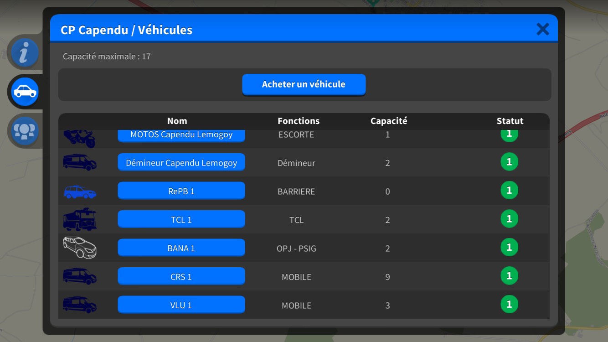Click the RePB 1 status indicator

pos(509,190)
